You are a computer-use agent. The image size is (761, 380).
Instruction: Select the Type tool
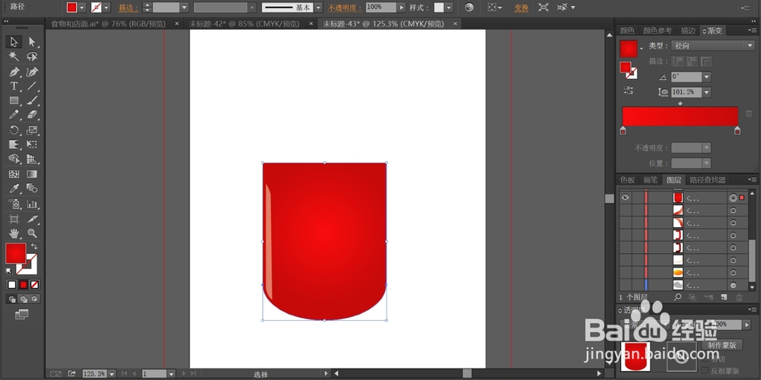(x=14, y=87)
